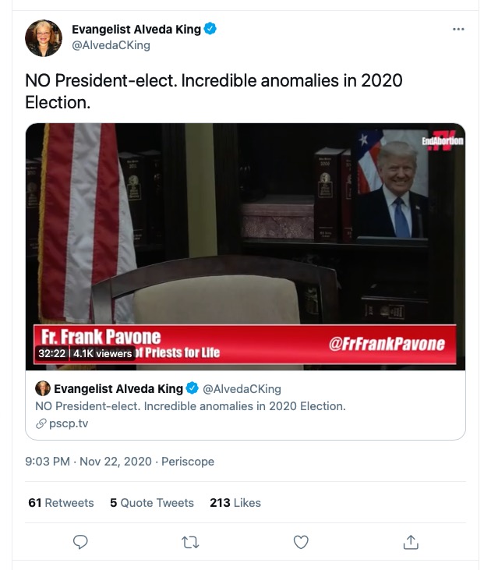Open the @AlvedaCKing handle under the name
The height and width of the screenshot is (570, 491).
click(111, 45)
